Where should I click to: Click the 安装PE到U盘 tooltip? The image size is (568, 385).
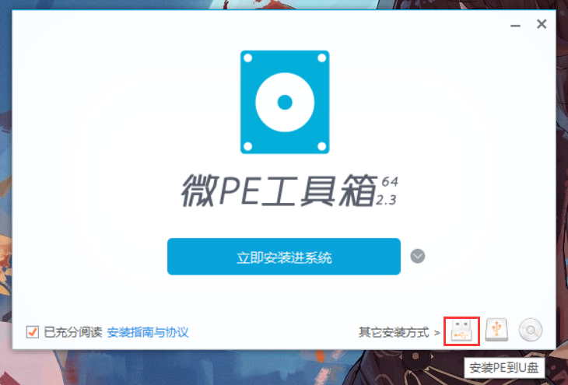[504, 368]
